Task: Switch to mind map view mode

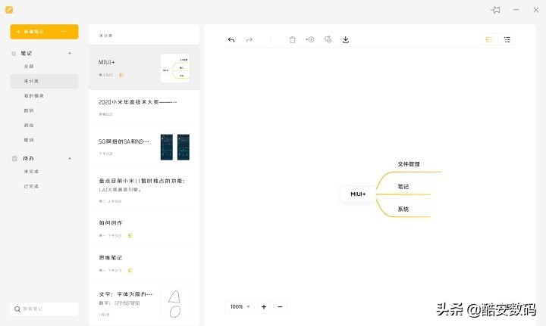Action: coord(489,39)
